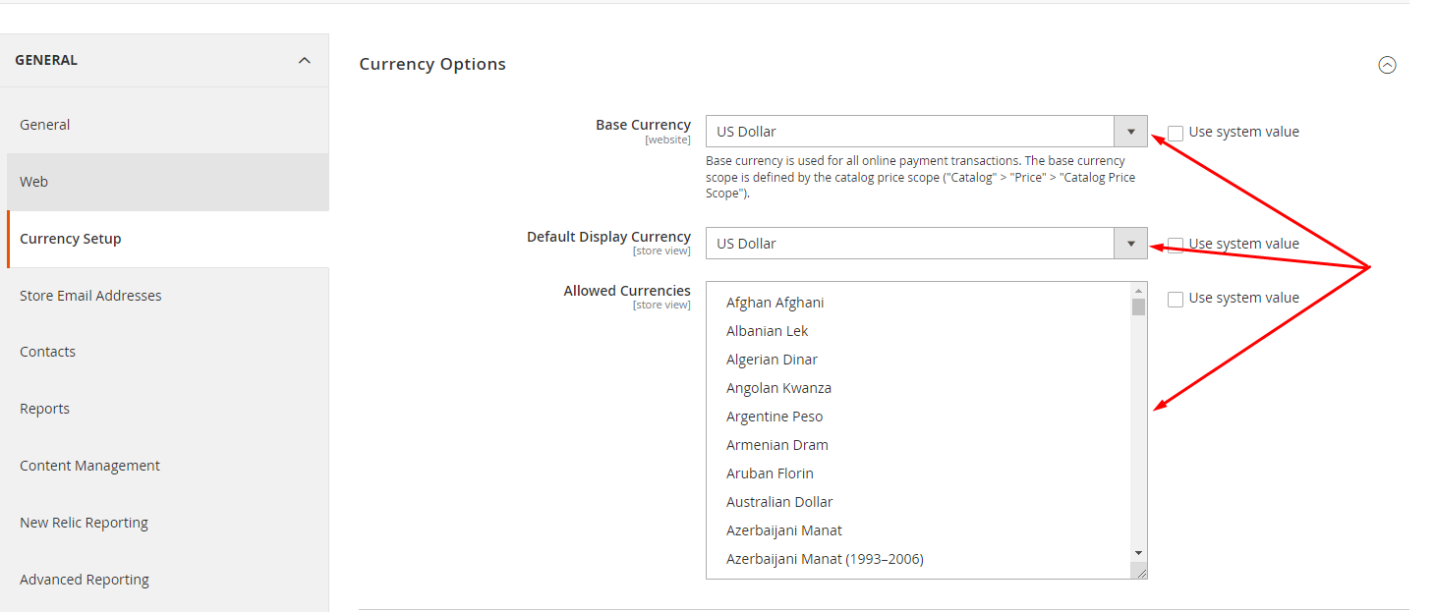The width and height of the screenshot is (1435, 612).
Task: Open Store Email Addresses settings
Action: tap(90, 295)
